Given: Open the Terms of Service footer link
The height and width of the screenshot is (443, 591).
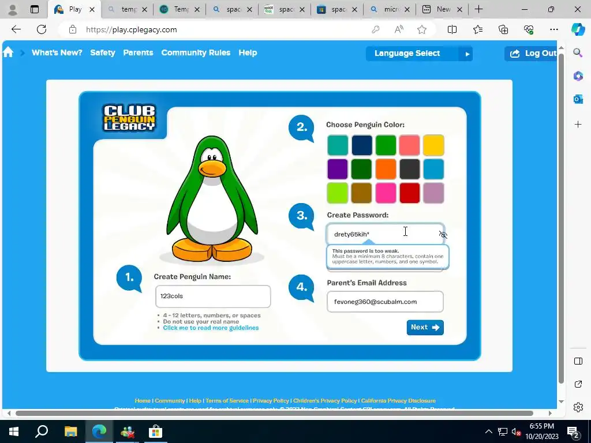Looking at the screenshot, I should coord(227,400).
